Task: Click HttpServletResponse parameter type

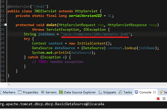Action: [x=127, y=25]
